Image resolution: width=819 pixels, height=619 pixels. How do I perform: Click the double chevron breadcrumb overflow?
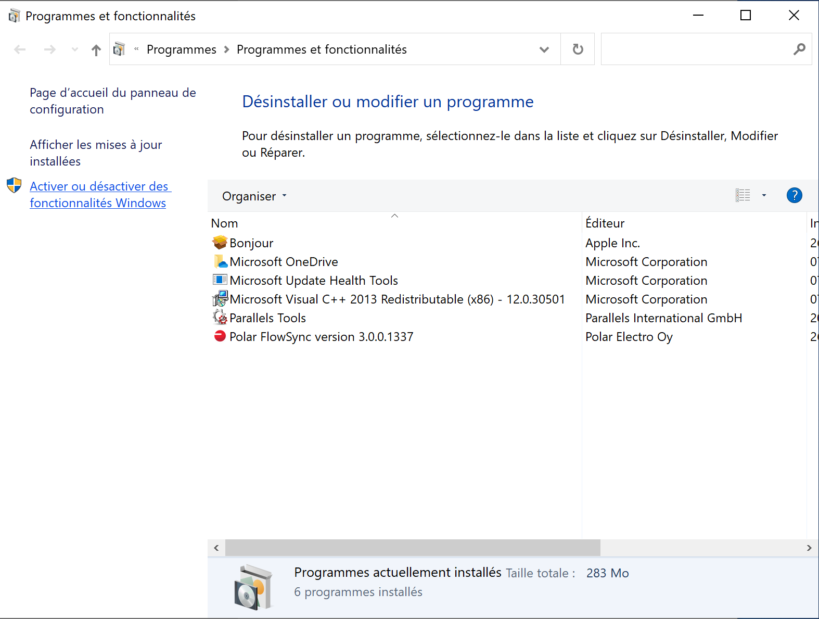(x=136, y=49)
